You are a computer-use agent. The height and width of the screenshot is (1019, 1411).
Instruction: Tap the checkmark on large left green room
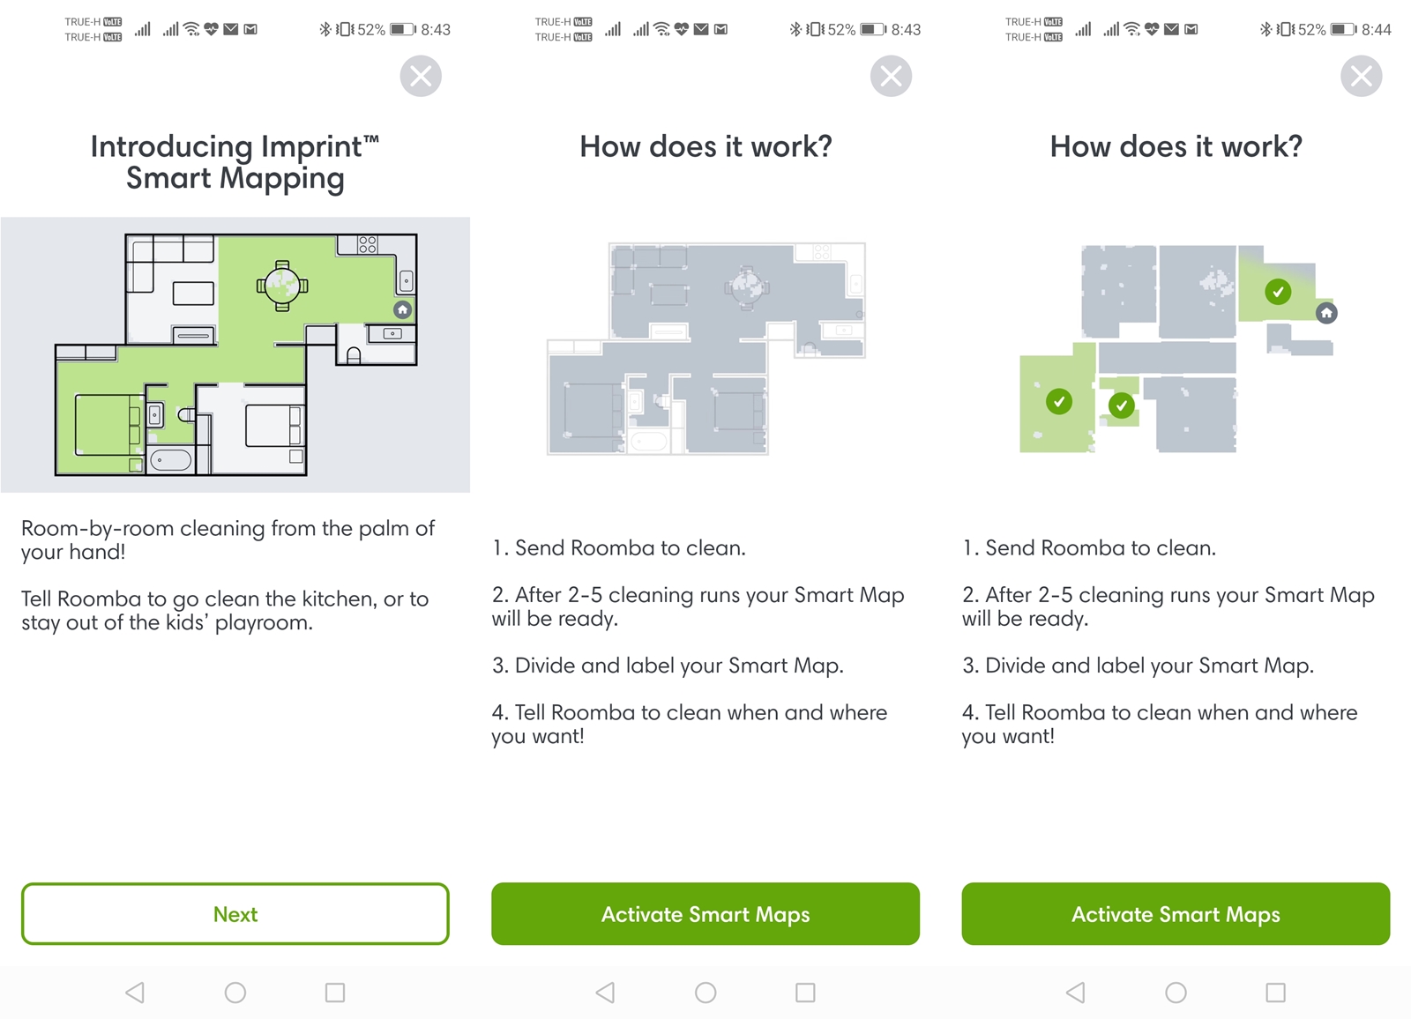(1059, 402)
